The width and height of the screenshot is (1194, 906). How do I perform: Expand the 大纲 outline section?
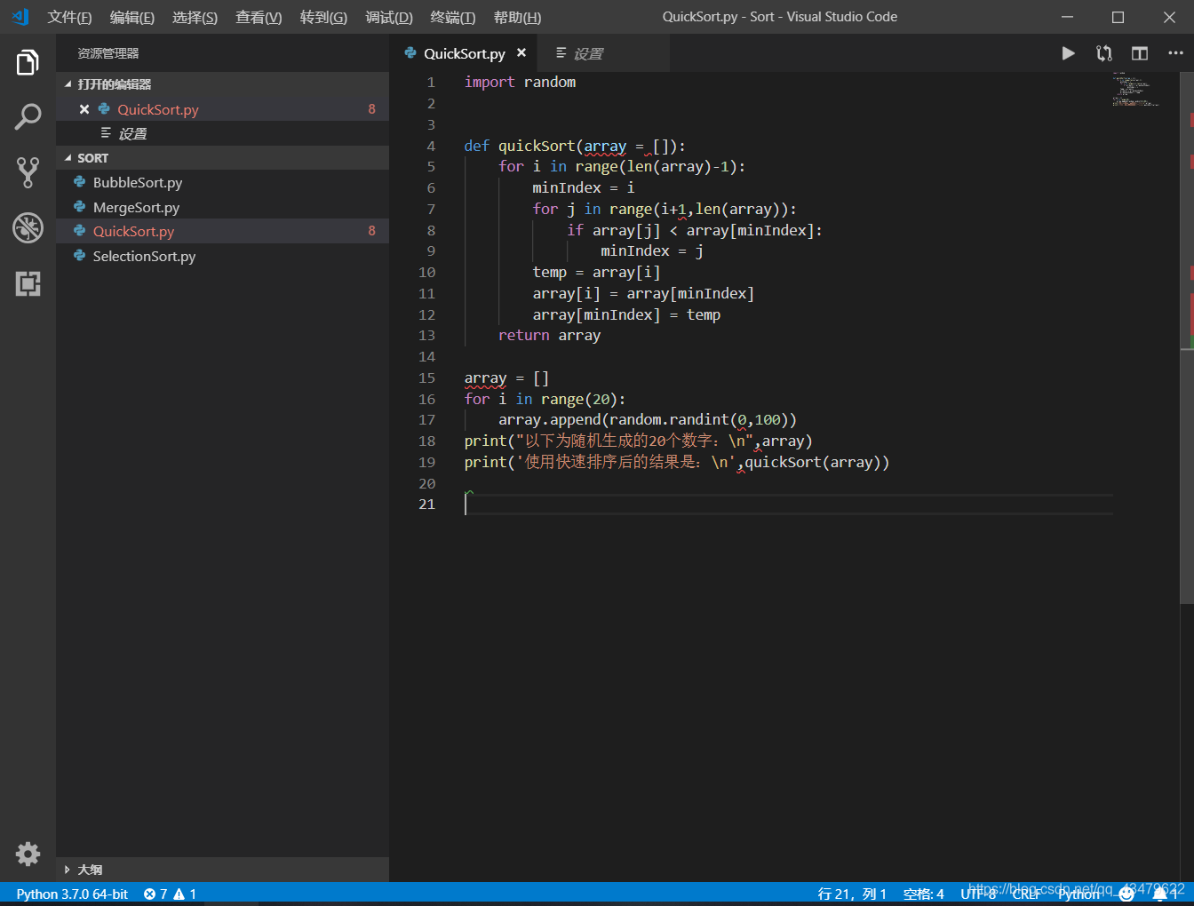(x=222, y=870)
